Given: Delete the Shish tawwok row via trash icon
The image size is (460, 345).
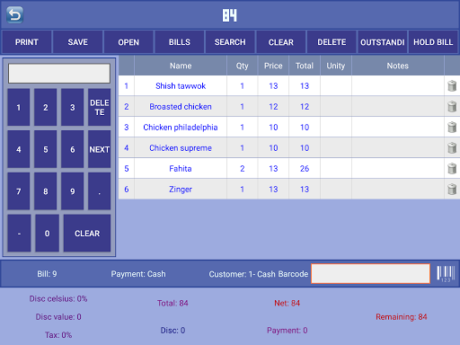Looking at the screenshot, I should (452, 86).
